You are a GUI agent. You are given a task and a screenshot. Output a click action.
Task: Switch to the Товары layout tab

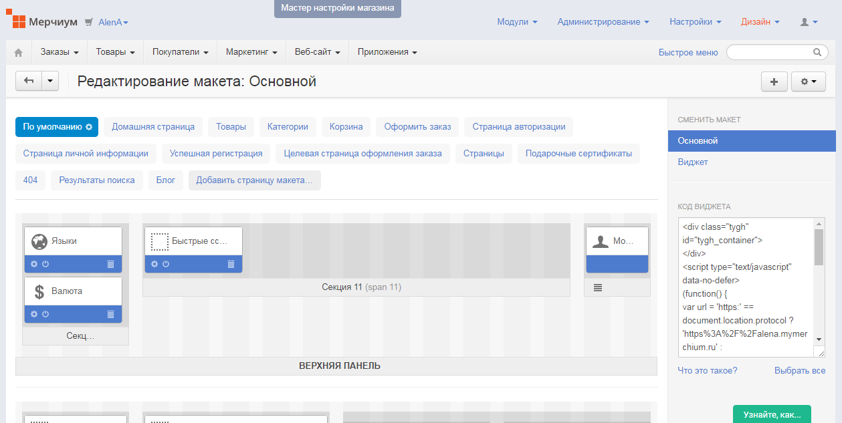(231, 126)
